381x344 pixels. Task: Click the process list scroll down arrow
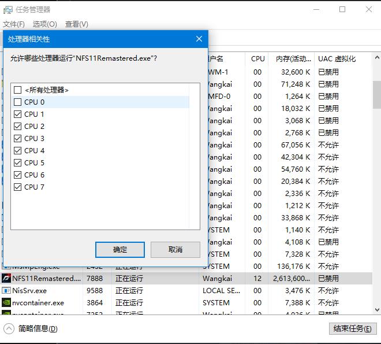[377, 310]
